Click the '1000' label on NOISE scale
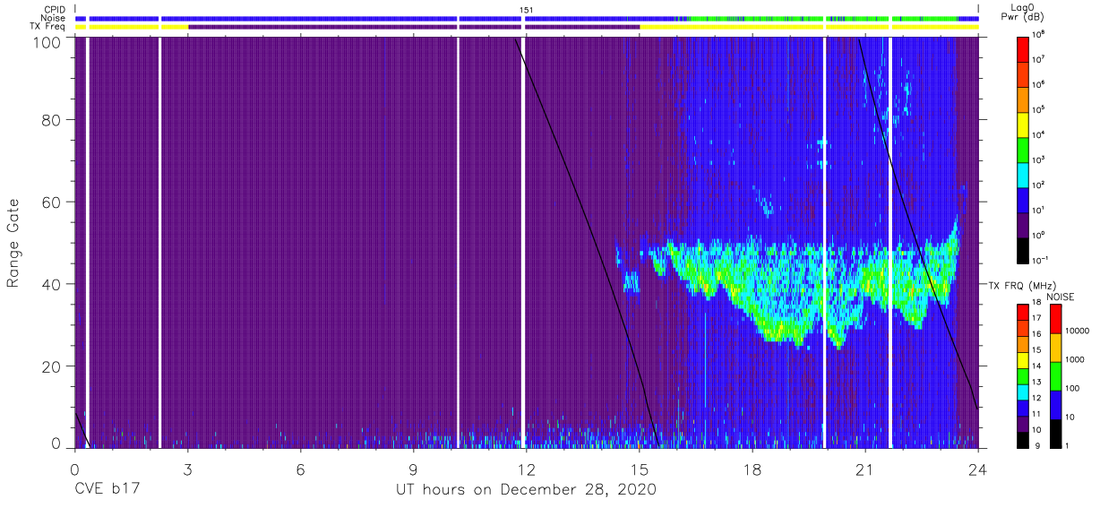This screenshot has width=1100, height=508. click(x=1074, y=359)
